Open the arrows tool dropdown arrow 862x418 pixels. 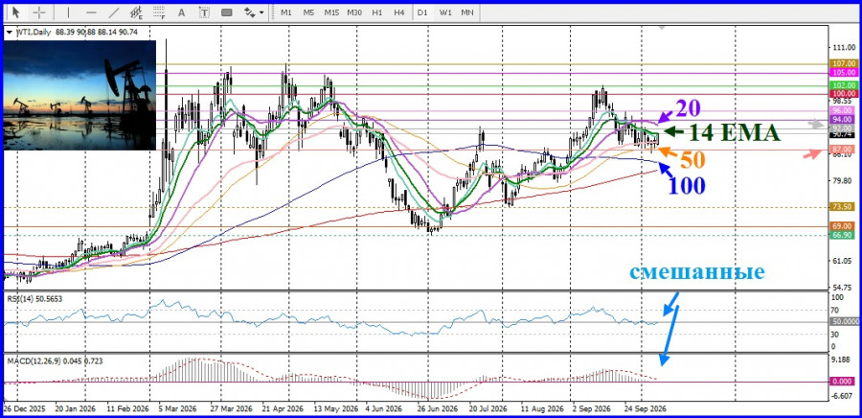[x=261, y=12]
